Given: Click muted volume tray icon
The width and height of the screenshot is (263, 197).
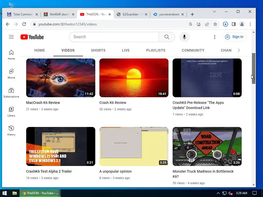Looking at the screenshot, I should point(230,193).
